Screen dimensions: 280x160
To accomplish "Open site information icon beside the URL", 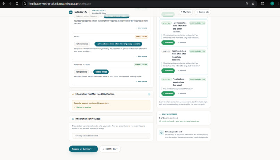I will pos(25,3).
